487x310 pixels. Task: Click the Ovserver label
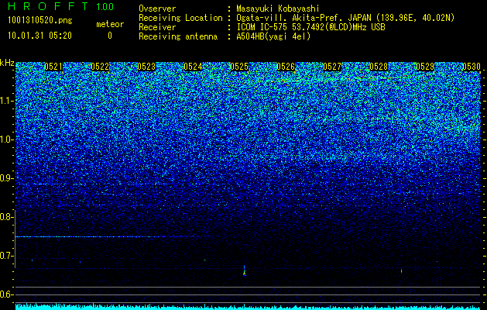157,9
